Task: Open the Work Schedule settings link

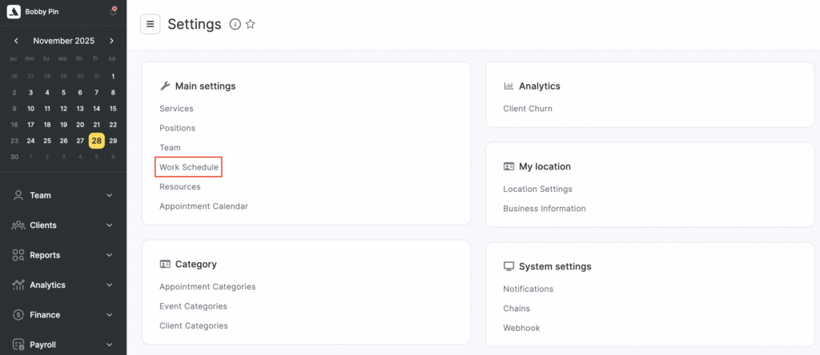Action: (x=189, y=167)
